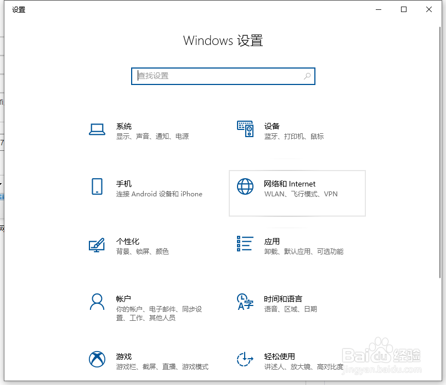
Task: Minimize the 设置 window
Action: [379, 9]
